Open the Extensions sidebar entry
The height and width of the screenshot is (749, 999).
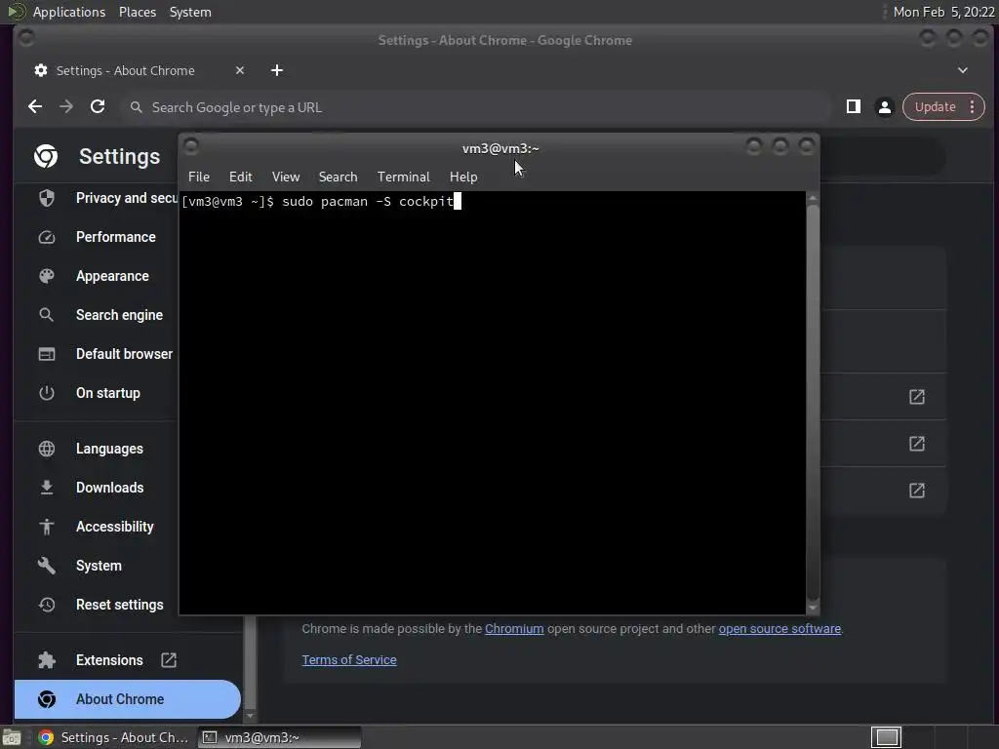(109, 660)
